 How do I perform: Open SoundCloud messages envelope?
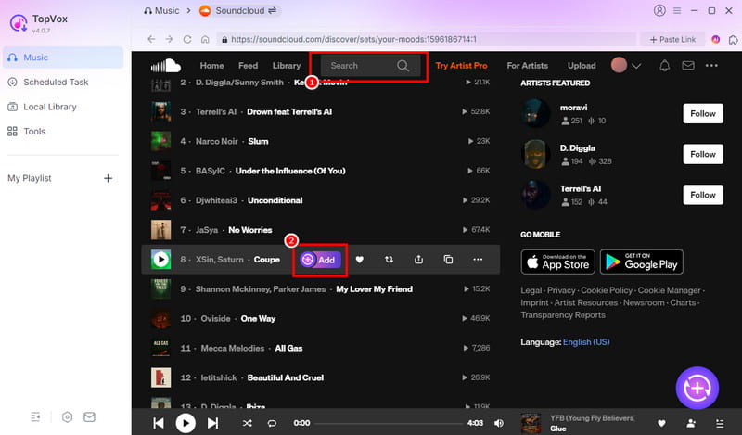click(688, 65)
